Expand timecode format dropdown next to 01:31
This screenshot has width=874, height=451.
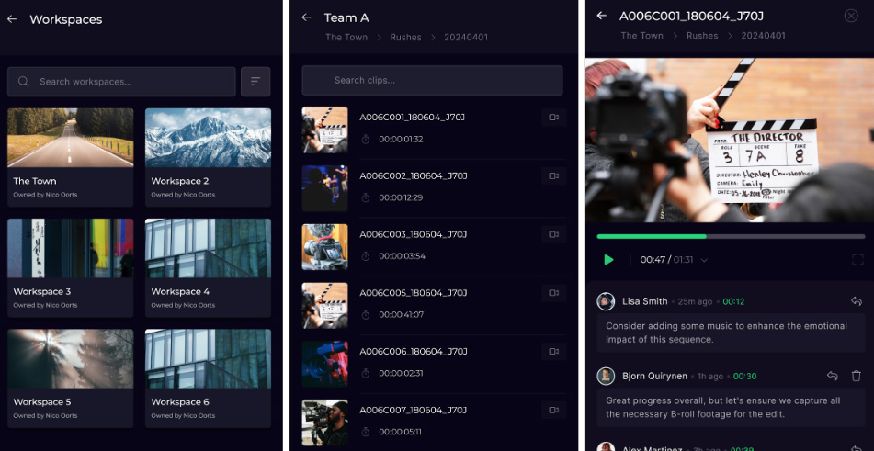[704, 260]
